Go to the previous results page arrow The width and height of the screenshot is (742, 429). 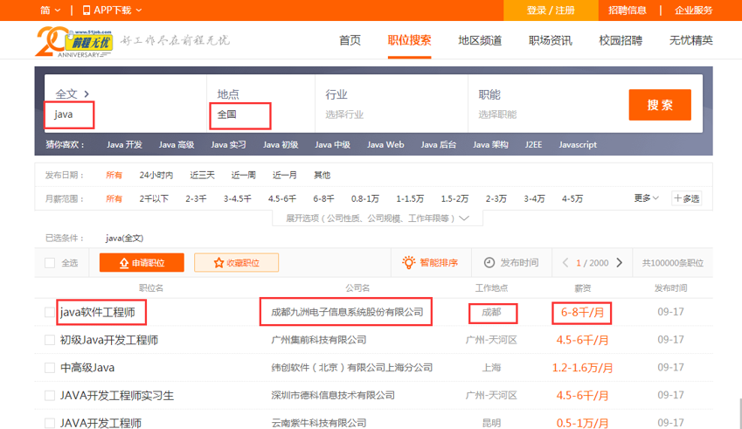point(565,262)
